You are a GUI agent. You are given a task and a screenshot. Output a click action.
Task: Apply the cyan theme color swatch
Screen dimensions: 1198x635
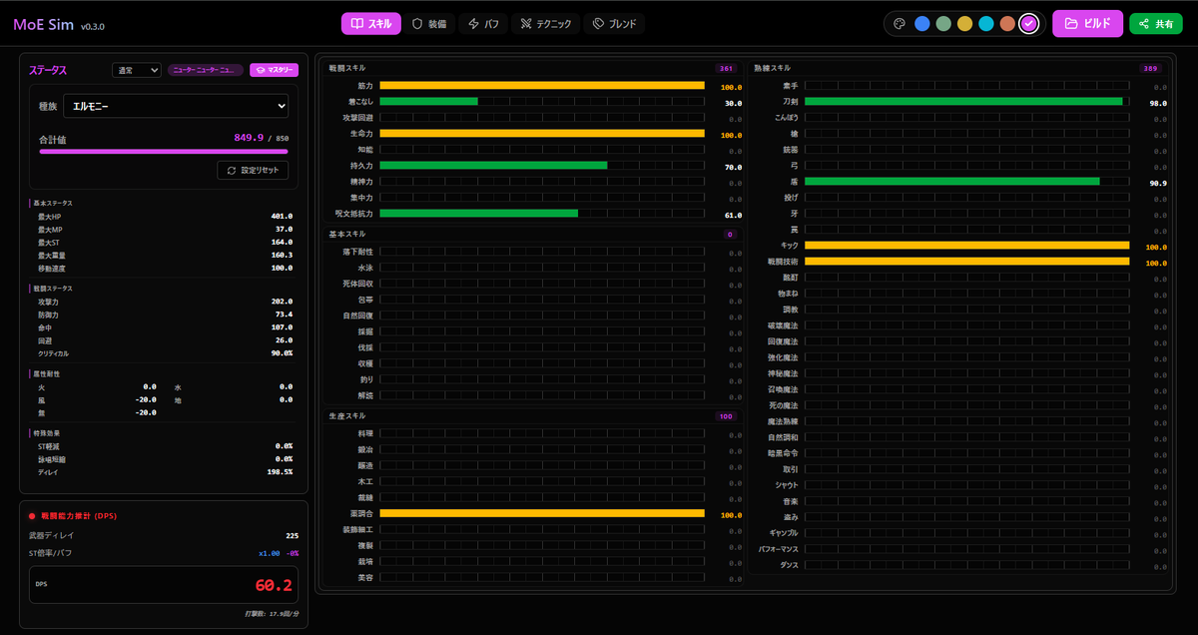(x=986, y=23)
